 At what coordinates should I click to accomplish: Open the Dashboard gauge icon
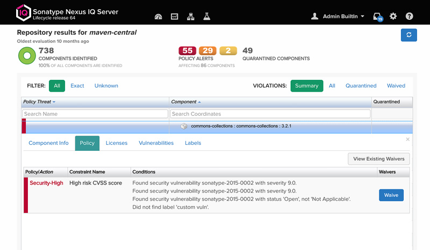pos(158,17)
